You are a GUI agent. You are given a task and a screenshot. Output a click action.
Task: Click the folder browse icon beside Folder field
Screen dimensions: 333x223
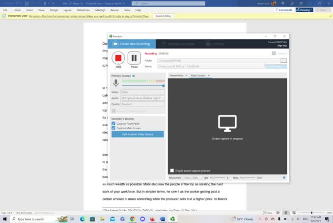[283, 60]
